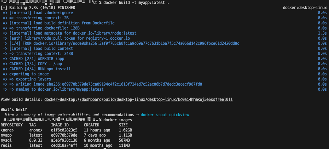
Task: Click the 'latest' tag in the redis row
Action: pos(36,145)
